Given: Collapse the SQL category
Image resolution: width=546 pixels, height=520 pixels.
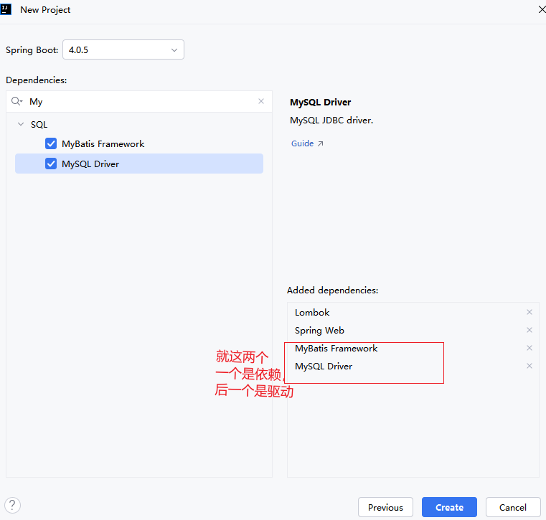Looking at the screenshot, I should [x=21, y=124].
